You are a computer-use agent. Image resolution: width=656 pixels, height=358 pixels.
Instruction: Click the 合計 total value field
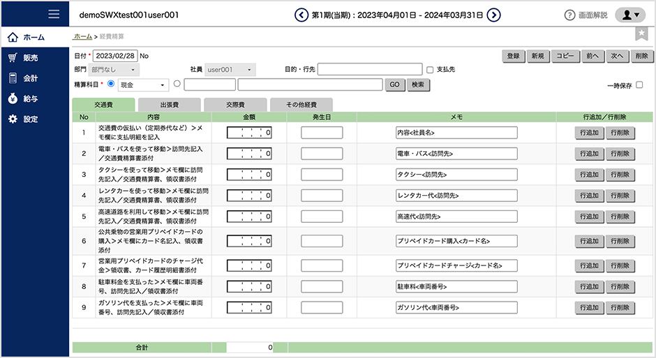250,347
